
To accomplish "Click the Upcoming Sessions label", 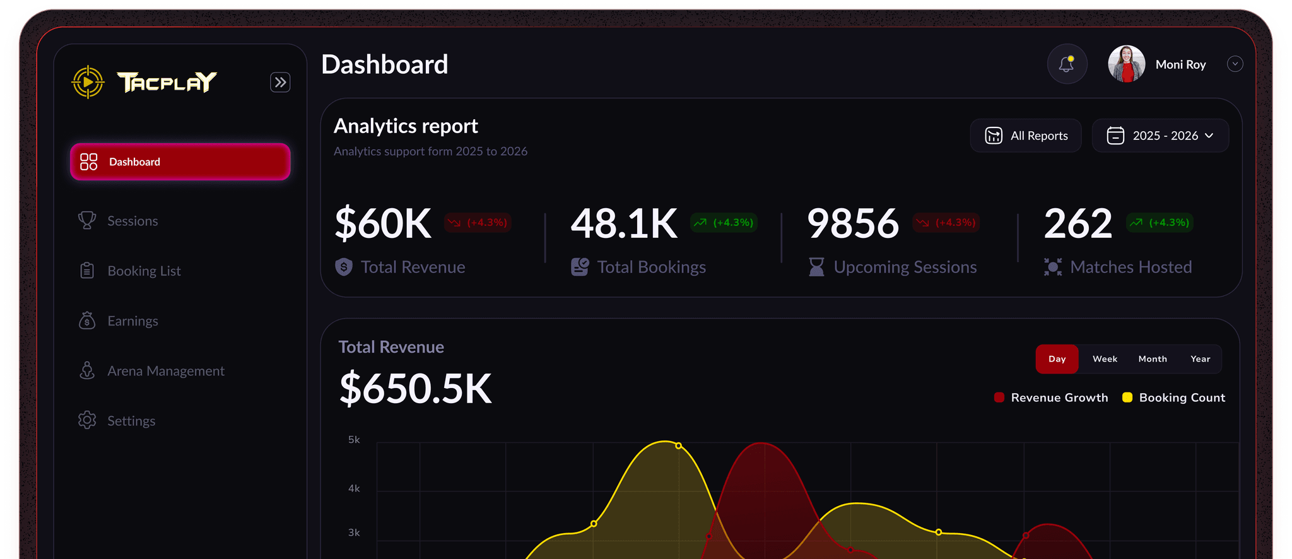I will (x=905, y=267).
